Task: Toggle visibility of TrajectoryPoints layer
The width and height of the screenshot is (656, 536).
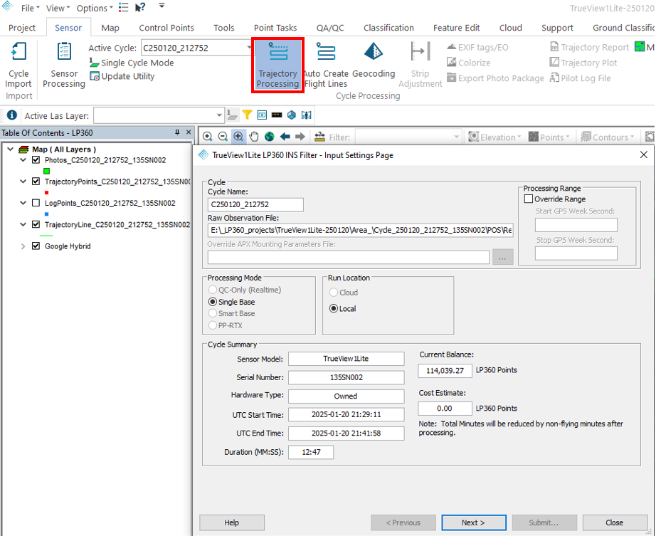Action: click(36, 182)
